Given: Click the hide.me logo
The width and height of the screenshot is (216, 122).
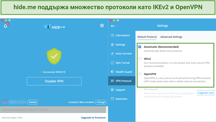Looking at the screenshot, I should [x=54, y=27].
